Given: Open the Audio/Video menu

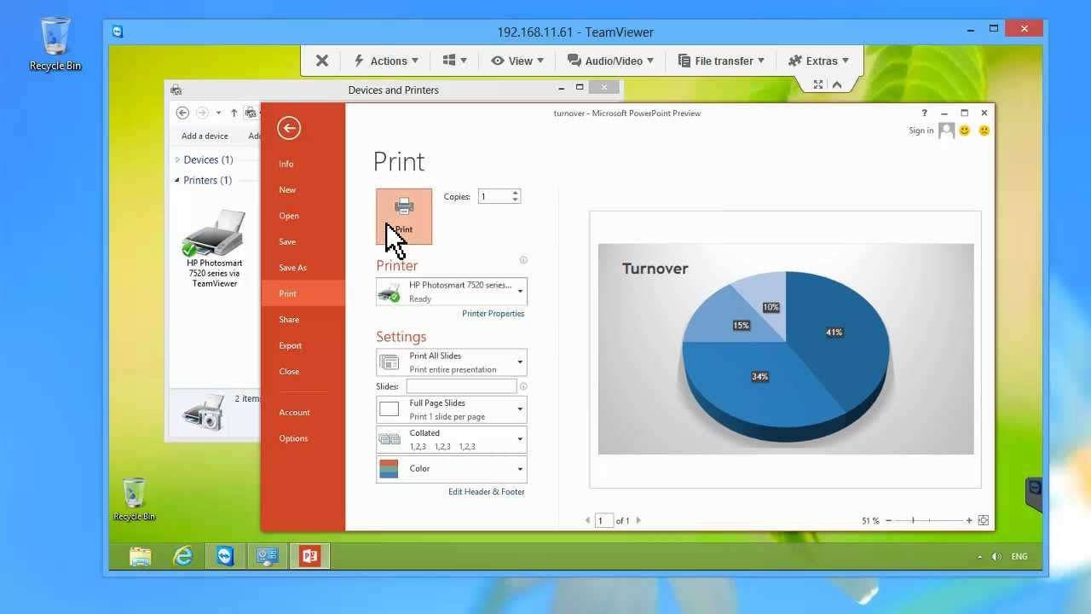Looking at the screenshot, I should pos(610,61).
